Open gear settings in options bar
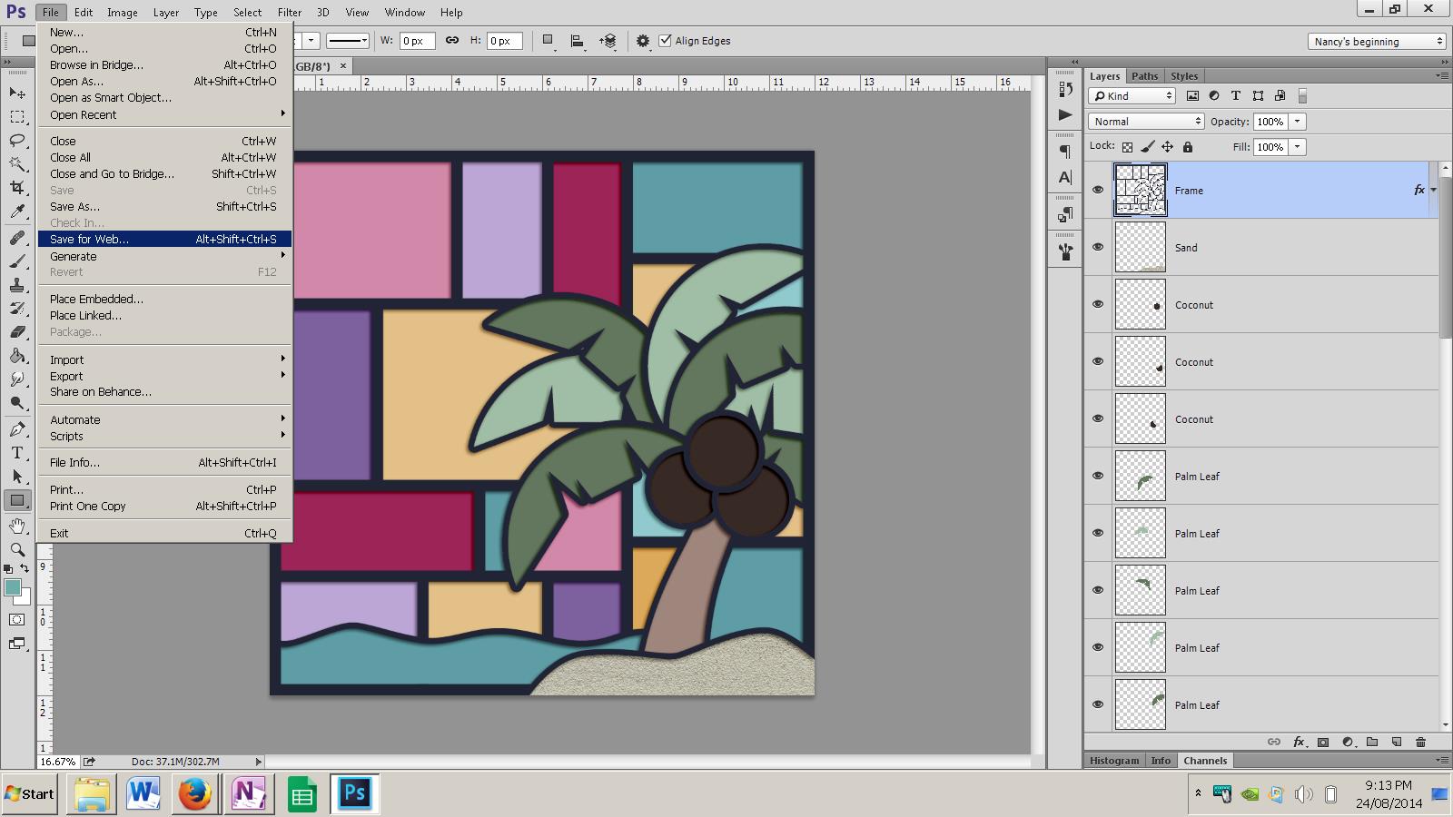 click(x=643, y=41)
